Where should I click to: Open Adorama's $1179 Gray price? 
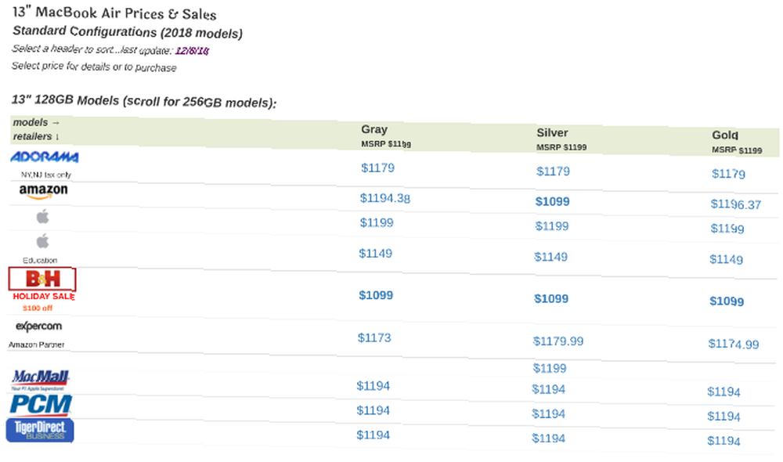click(x=378, y=168)
